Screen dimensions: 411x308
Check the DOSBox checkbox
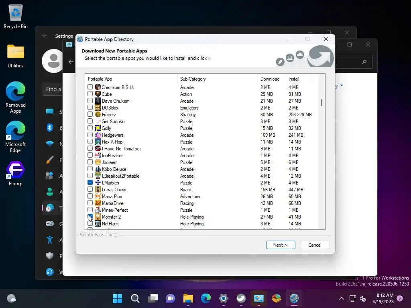click(90, 107)
